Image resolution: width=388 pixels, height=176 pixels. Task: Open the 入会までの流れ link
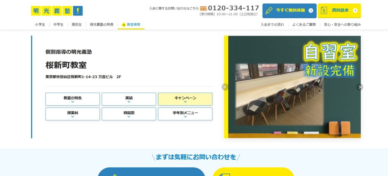(x=272, y=25)
